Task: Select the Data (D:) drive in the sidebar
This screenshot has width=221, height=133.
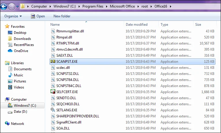Action: point(21,112)
